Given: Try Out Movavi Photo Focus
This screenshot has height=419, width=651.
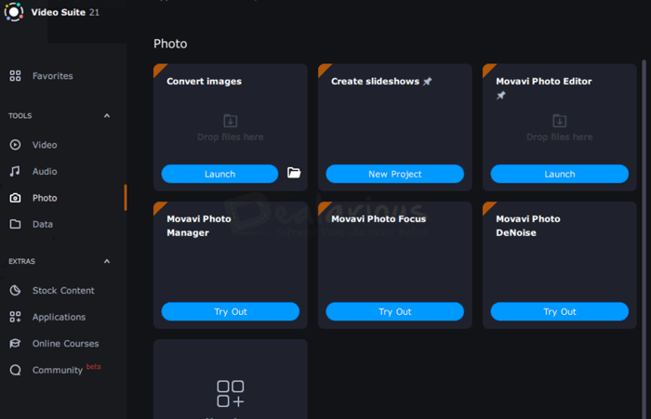Looking at the screenshot, I should click(395, 311).
